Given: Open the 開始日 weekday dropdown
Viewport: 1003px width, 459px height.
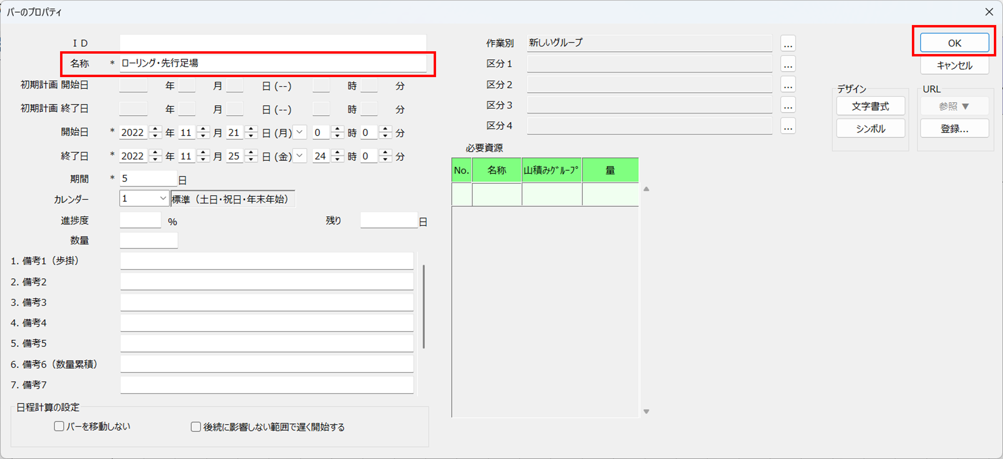Looking at the screenshot, I should (x=300, y=132).
